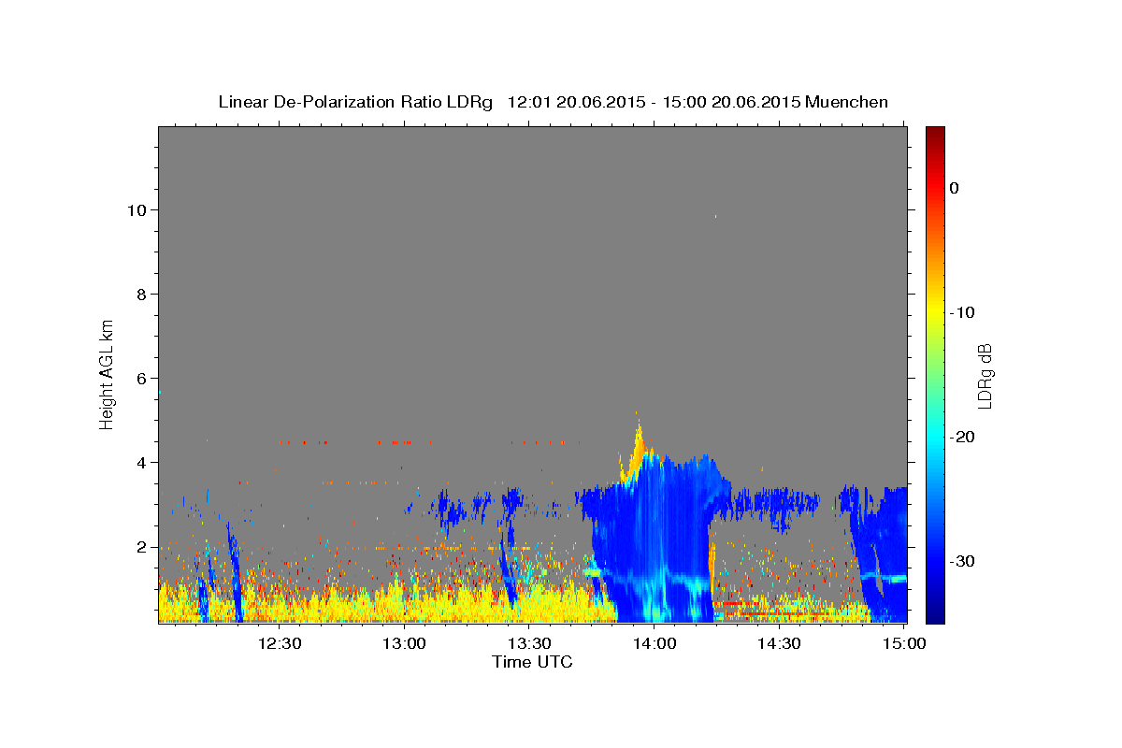Click the yellow band of the colorbar
This screenshot has width=1122, height=748.
[x=935, y=312]
